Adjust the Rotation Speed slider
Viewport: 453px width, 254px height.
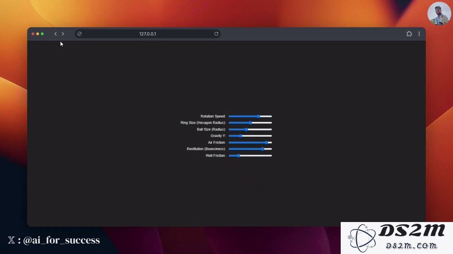click(250, 116)
